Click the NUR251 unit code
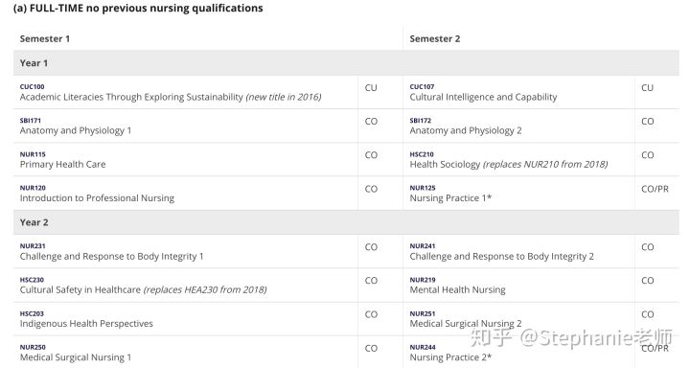 click(x=422, y=314)
